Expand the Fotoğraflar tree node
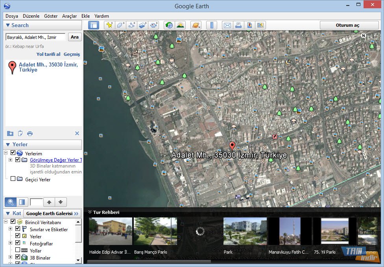Viewport: 384px width, 267px height. coord(10,243)
